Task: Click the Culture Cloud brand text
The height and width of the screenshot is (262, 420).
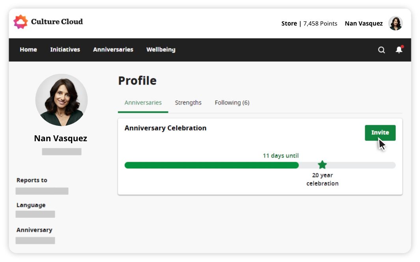Action: [57, 22]
